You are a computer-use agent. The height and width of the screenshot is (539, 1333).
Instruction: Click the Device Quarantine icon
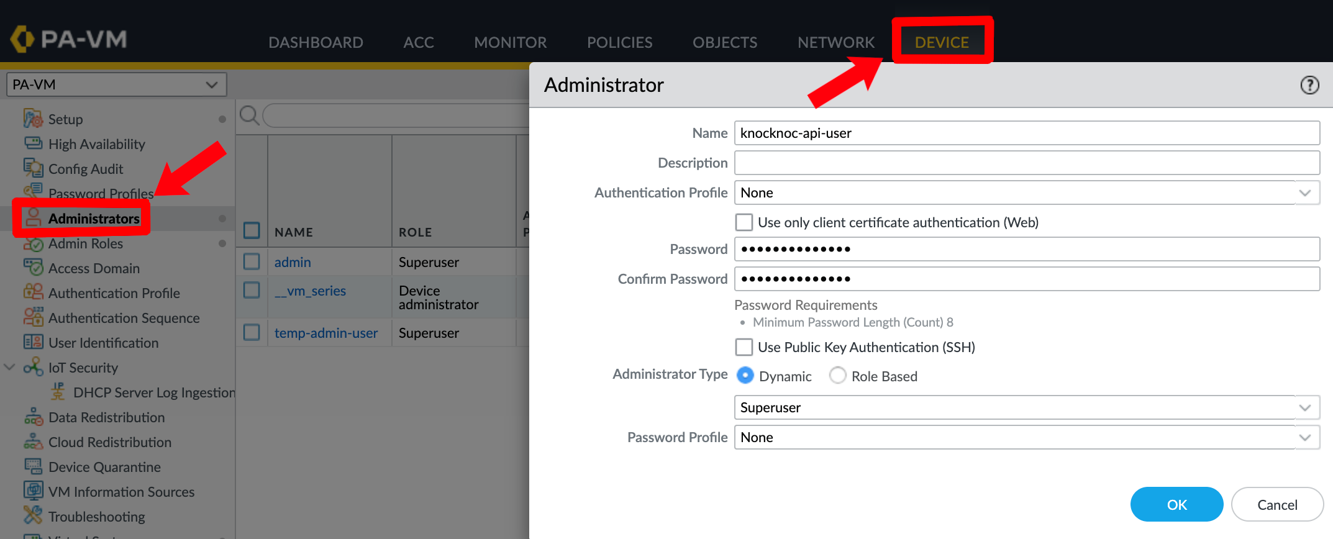(x=33, y=466)
